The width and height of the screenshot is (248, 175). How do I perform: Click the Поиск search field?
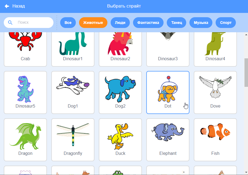pyautogui.click(x=29, y=23)
